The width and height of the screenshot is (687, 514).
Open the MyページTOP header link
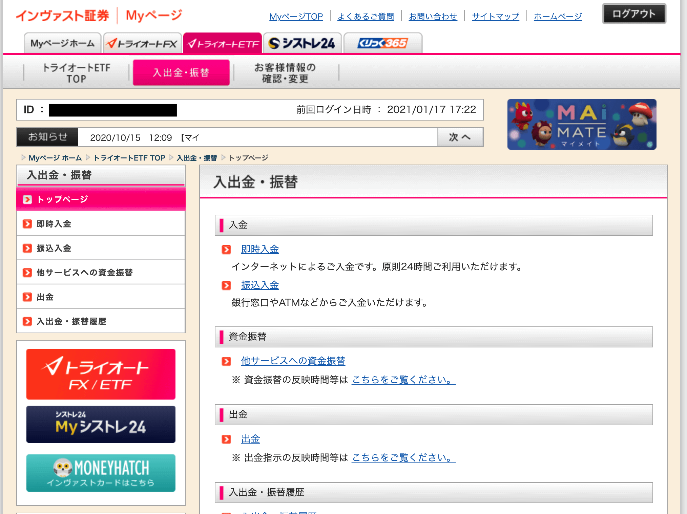point(296,16)
